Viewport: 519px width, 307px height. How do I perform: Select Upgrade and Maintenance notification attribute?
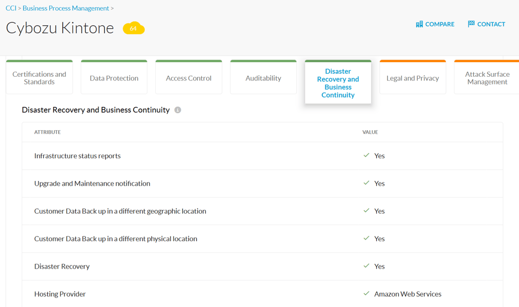click(92, 184)
